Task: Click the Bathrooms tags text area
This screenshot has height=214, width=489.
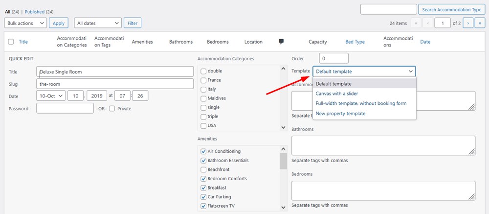Action: pos(383,145)
